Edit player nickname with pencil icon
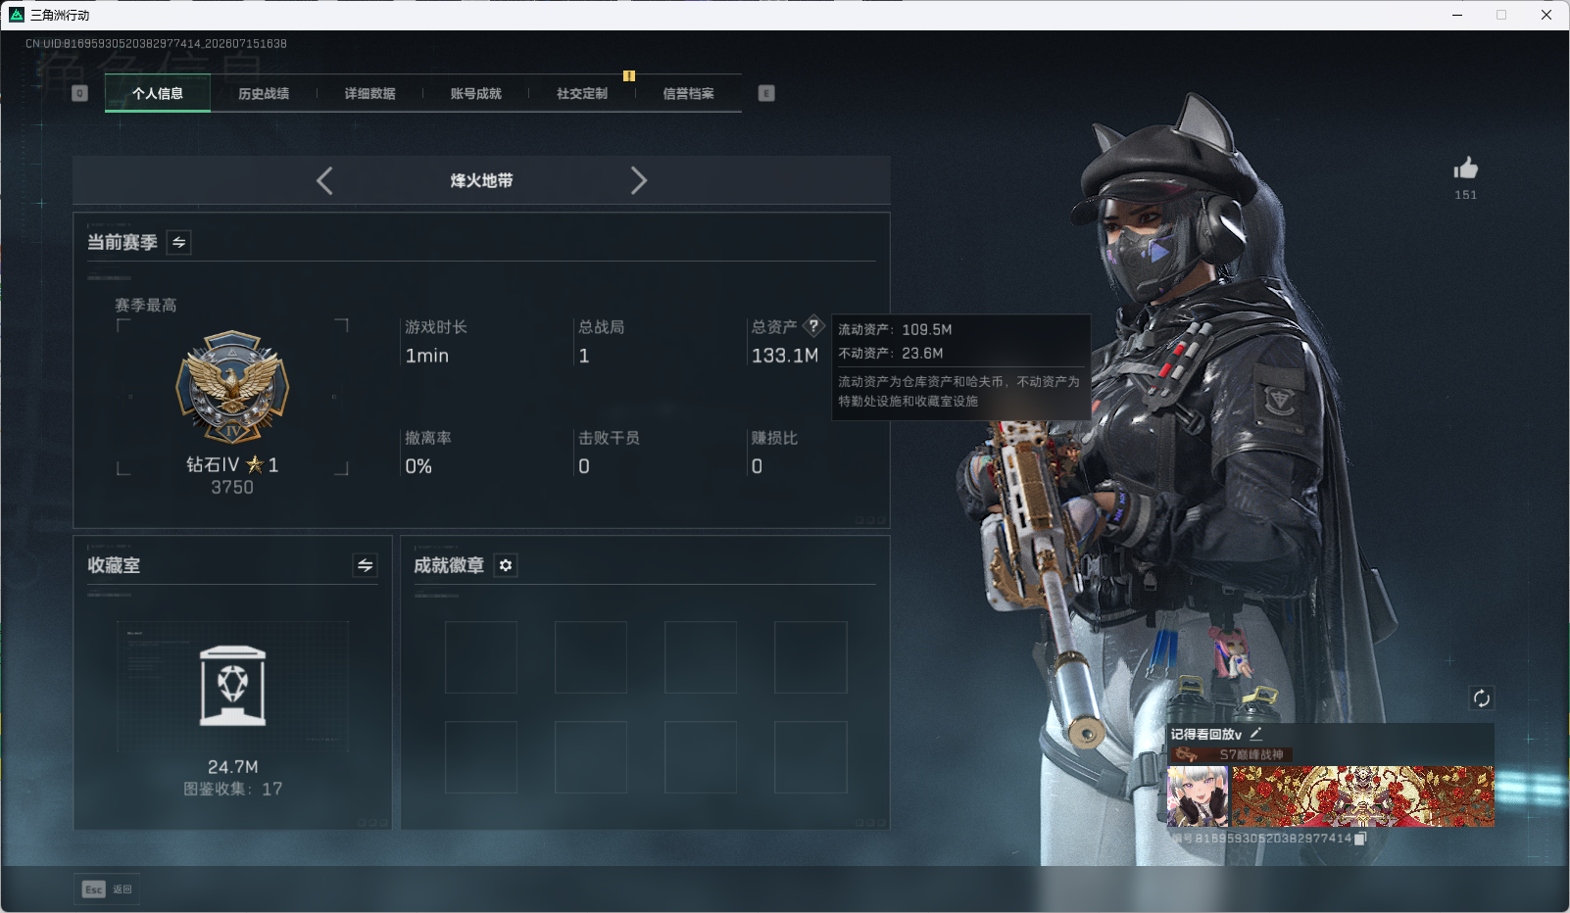Screen dimensions: 1570x913 (x=1255, y=733)
